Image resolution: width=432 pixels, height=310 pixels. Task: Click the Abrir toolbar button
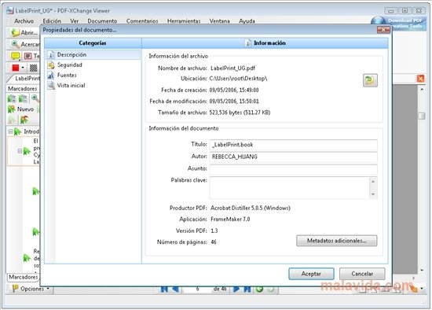point(24,32)
